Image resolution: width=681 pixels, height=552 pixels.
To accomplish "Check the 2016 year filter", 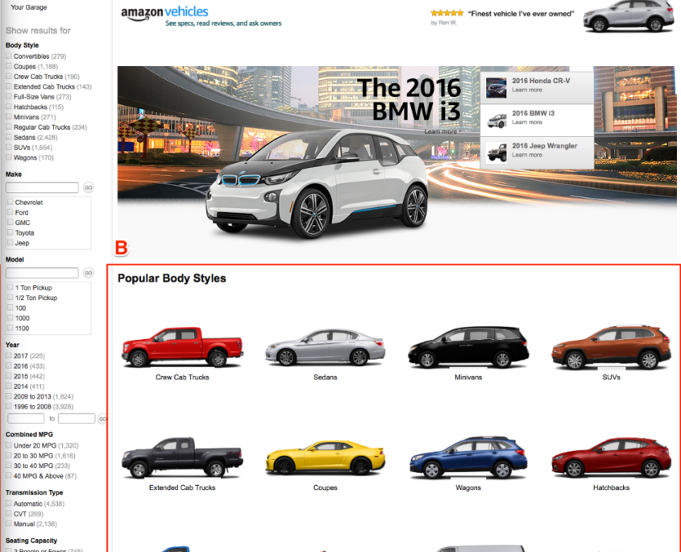I will pyautogui.click(x=9, y=366).
